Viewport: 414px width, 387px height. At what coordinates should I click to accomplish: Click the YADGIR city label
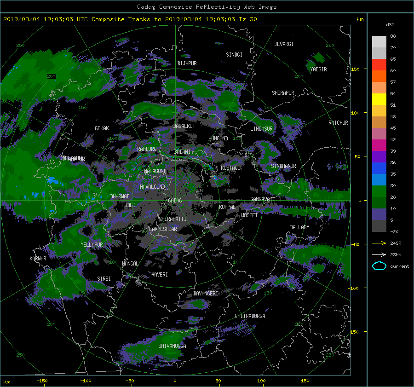tap(318, 69)
